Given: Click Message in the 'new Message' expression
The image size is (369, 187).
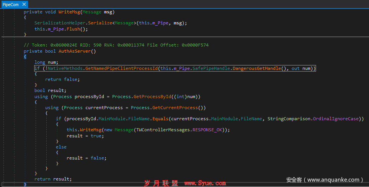Looking at the screenshot, I should pyautogui.click(x=124, y=130).
